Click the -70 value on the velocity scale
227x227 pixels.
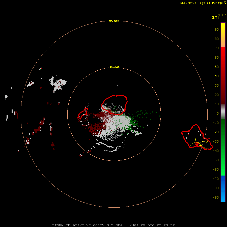[216, 179]
